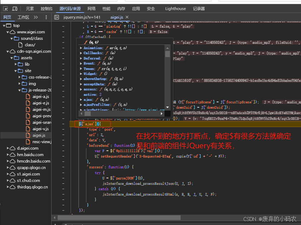Collapse the www.aigei.com domain node
Viewport: 301px width, 225px height.
click(x=8, y=32)
